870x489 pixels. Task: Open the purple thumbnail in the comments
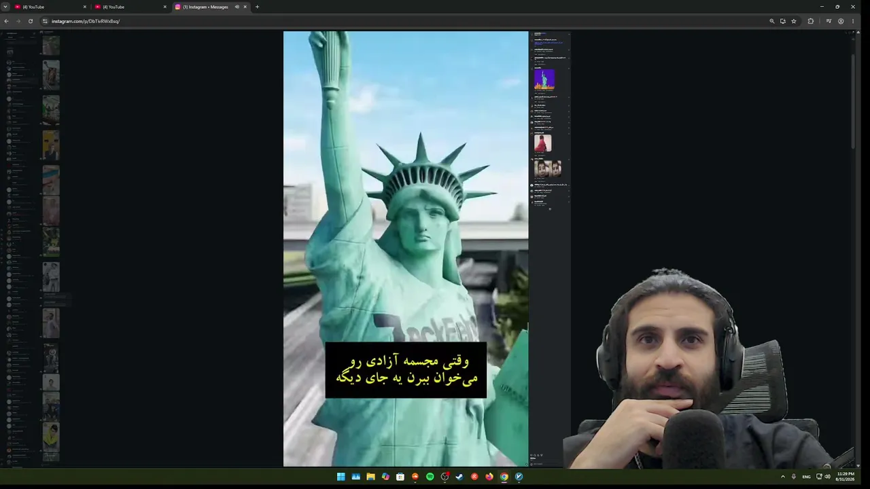pyautogui.click(x=544, y=79)
